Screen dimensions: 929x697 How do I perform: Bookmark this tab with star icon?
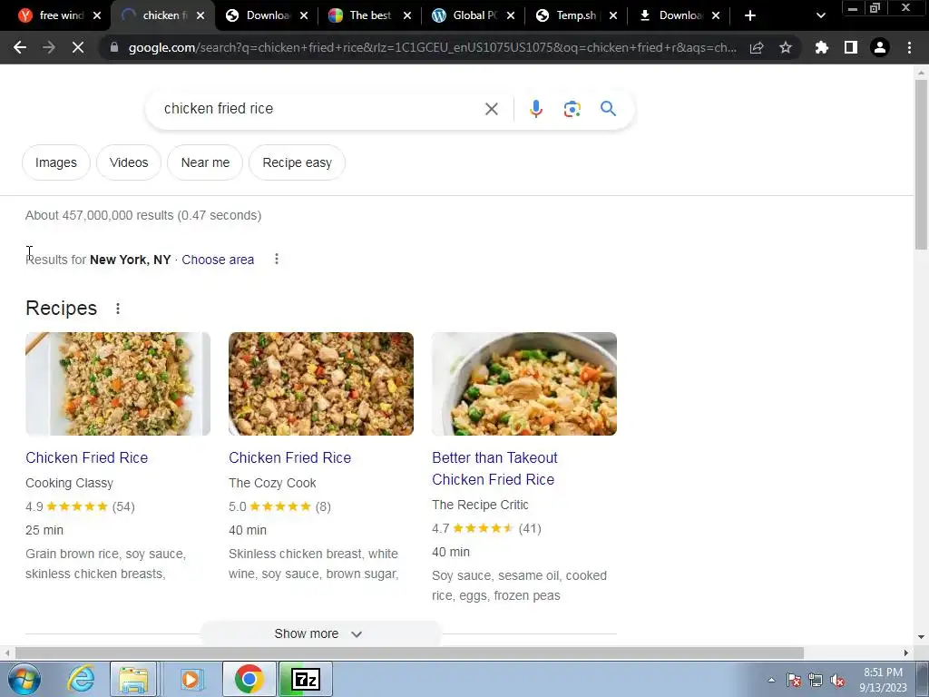[x=786, y=47]
